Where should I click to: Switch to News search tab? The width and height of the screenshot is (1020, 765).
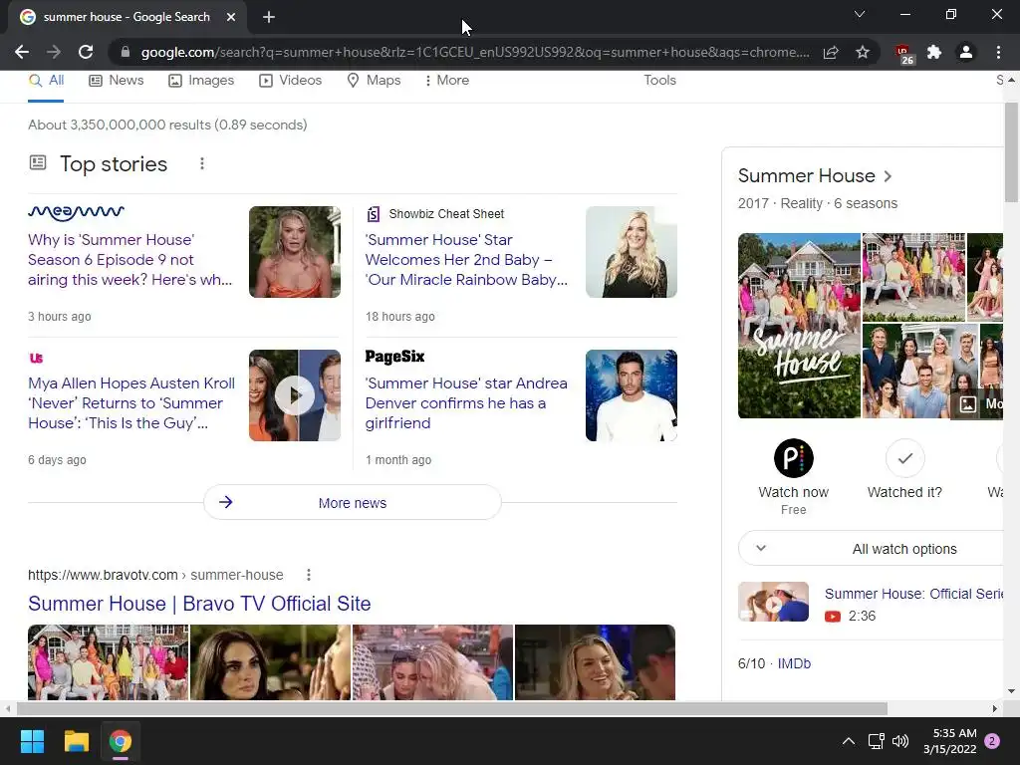[117, 80]
